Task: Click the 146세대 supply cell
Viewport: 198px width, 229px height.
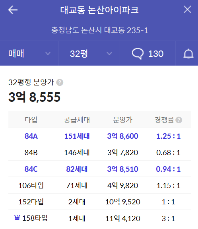Action: pos(77,153)
